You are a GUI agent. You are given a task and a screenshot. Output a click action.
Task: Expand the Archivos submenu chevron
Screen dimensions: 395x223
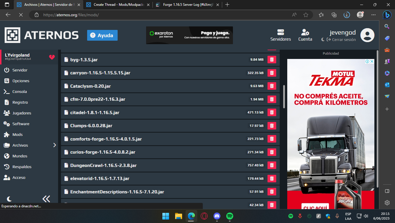(55, 145)
